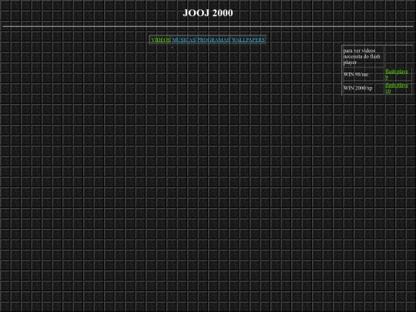The height and width of the screenshot is (312, 416).
Task: Select the JOOJ 2000 page heading
Action: point(208,13)
